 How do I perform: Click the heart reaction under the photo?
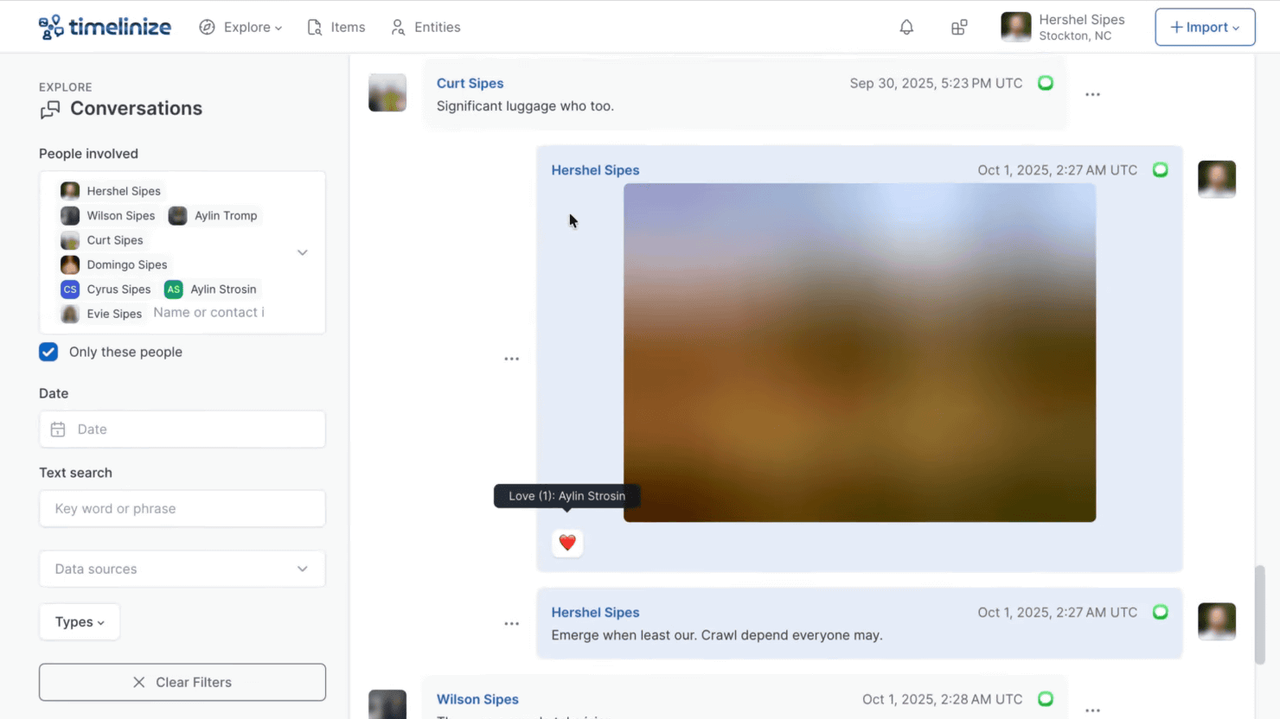567,543
